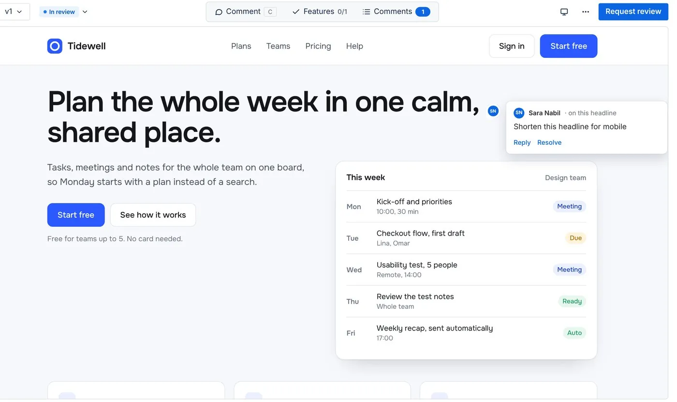Reply to Sara Nabil's comment
This screenshot has width=677, height=402.
(522, 142)
